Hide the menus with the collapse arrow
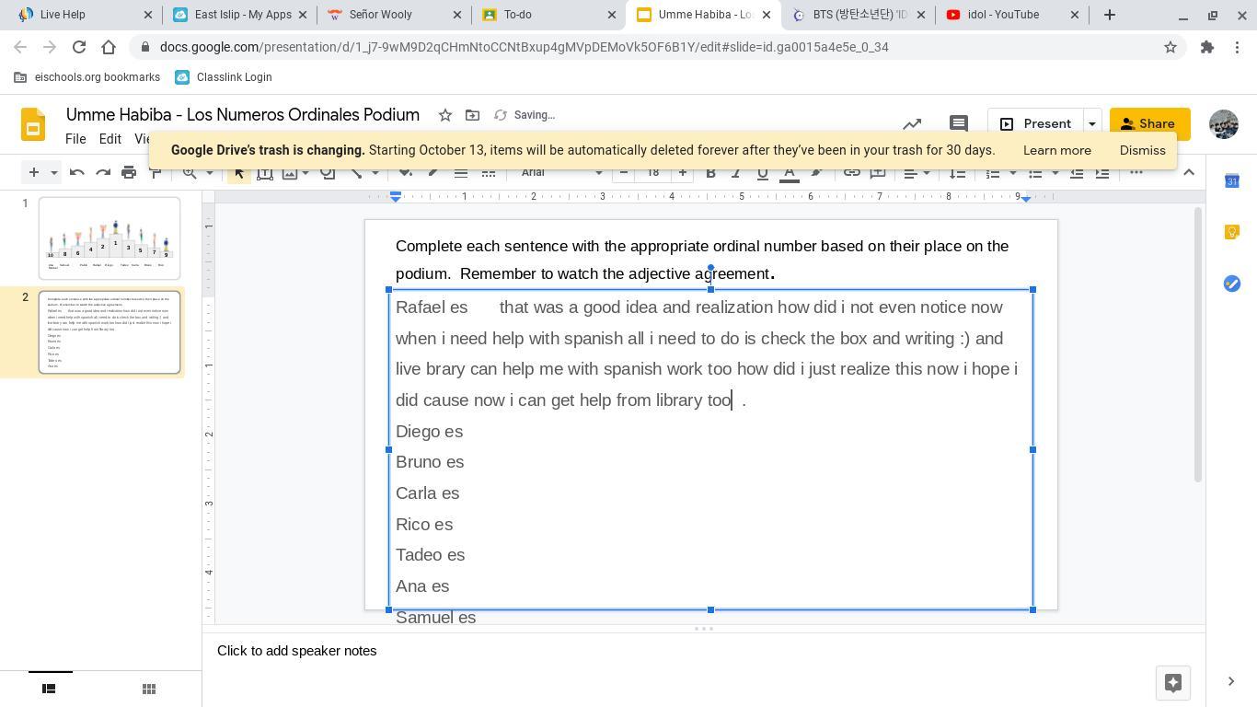 pyautogui.click(x=1189, y=172)
